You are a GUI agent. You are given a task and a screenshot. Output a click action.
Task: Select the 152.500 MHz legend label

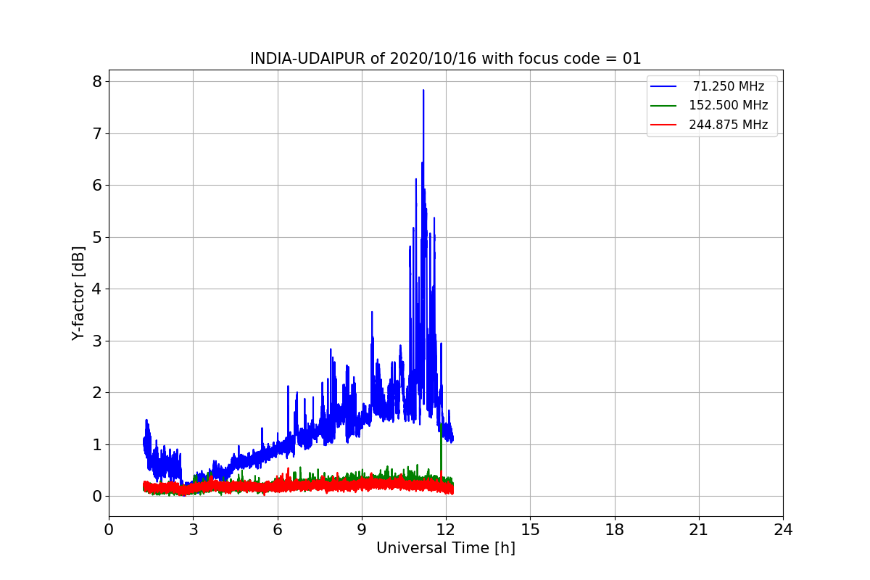click(729, 105)
